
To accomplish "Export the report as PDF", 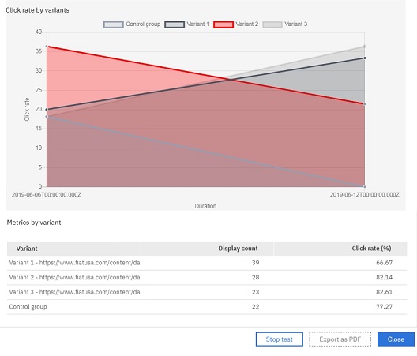I will coord(340,339).
